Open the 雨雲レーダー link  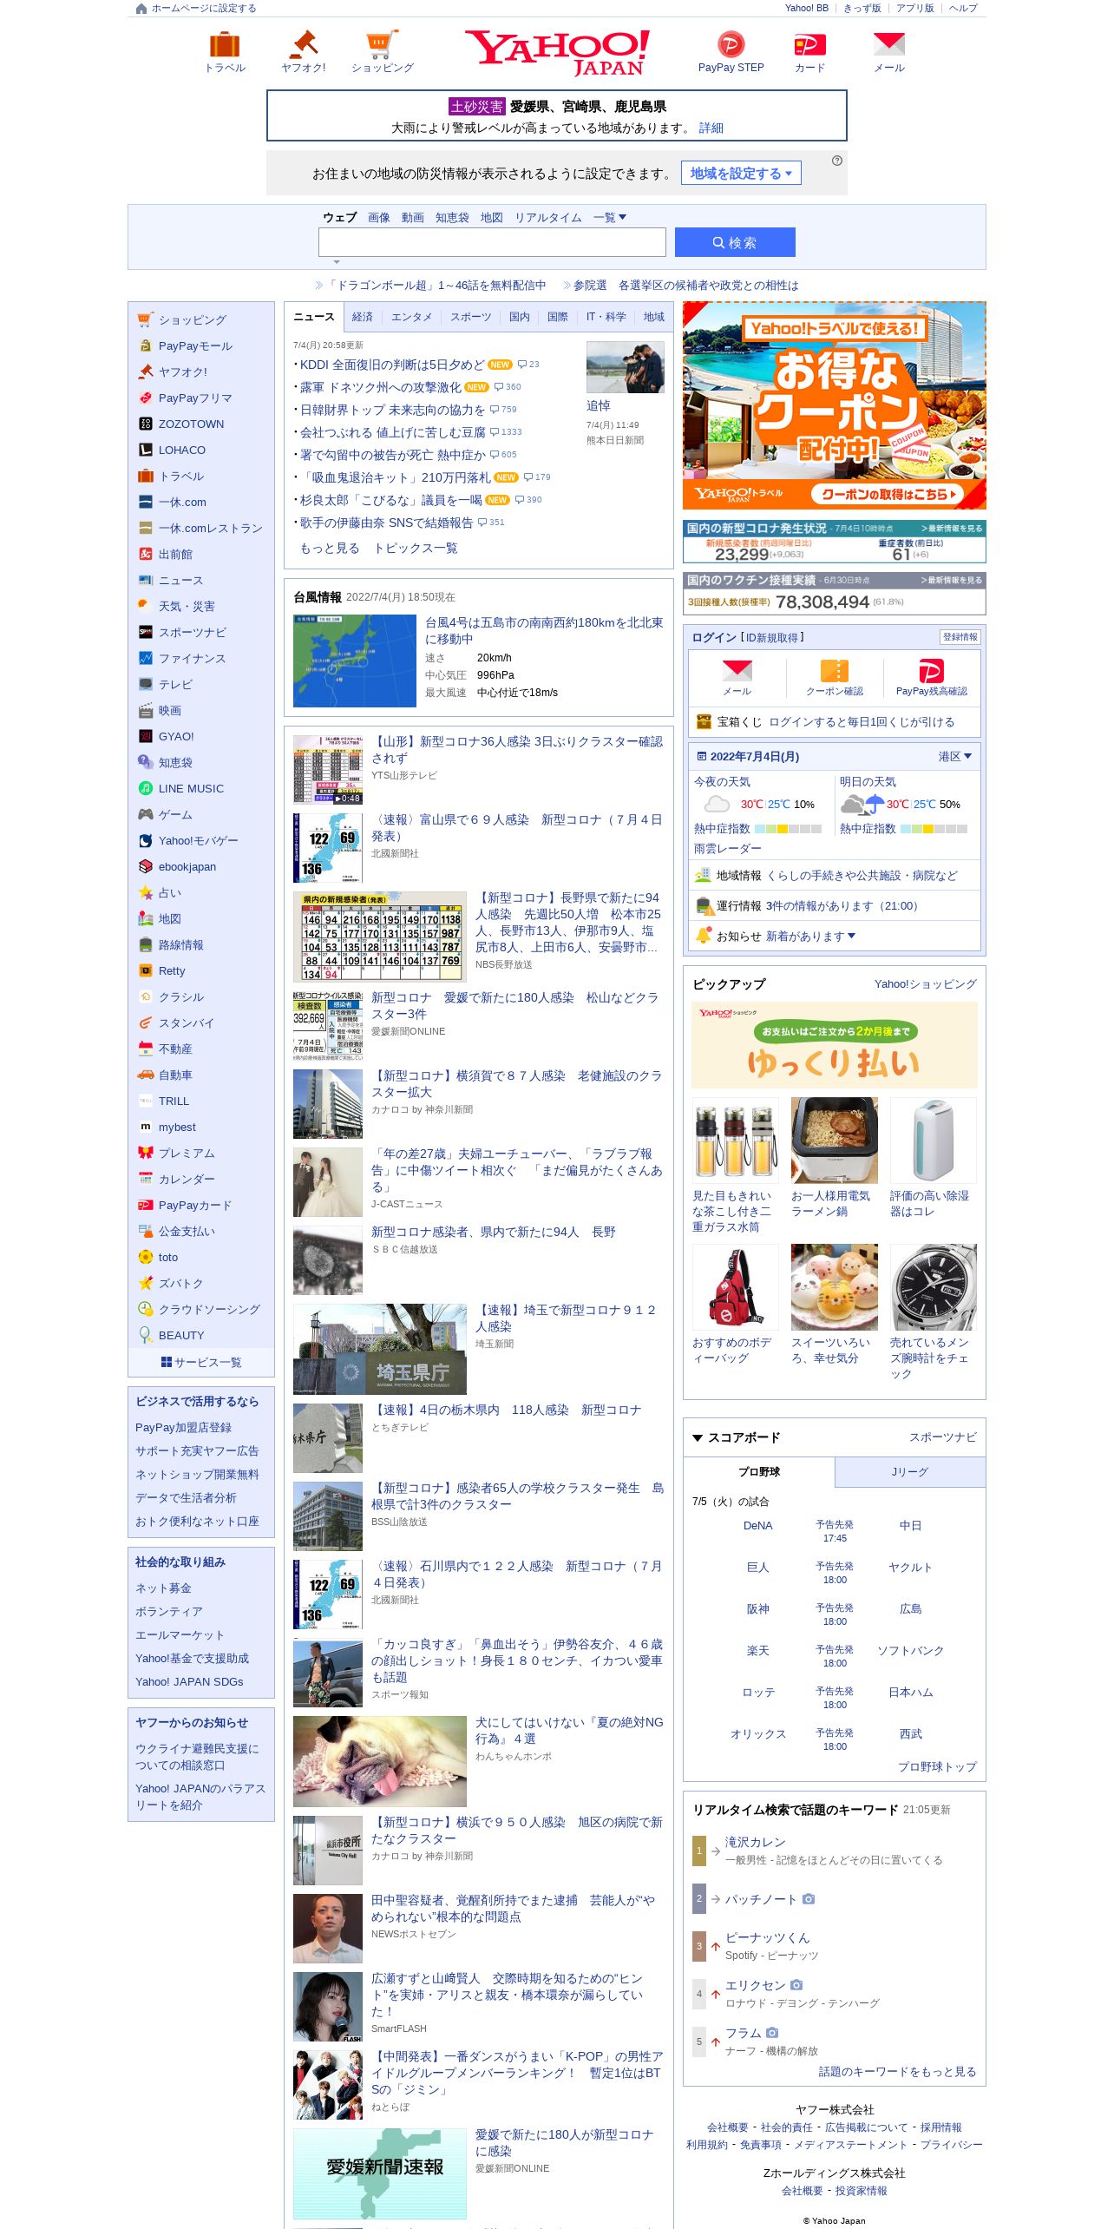point(727,848)
